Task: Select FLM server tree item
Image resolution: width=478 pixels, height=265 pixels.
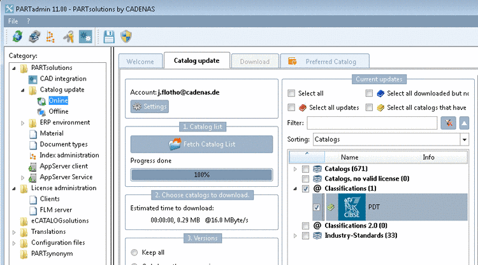Action: [x=56, y=210]
